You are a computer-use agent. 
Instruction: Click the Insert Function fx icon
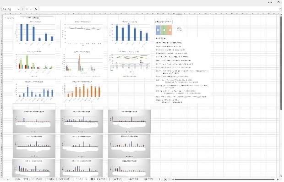click(36, 9)
